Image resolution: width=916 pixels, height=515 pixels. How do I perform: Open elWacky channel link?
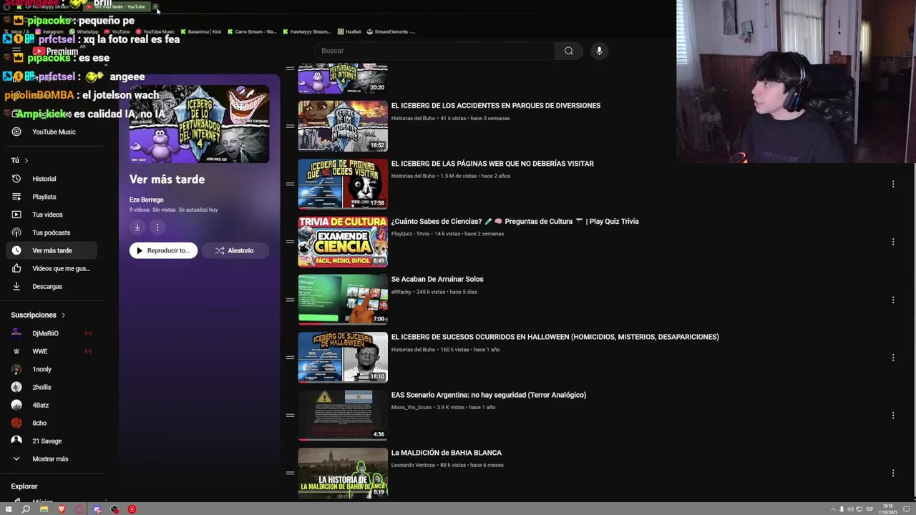401,292
